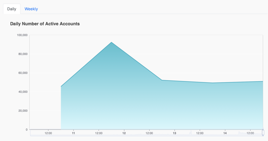This screenshot has height=141, width=268.
Task: Click the 80,000 y-axis label
Action: click(23, 54)
